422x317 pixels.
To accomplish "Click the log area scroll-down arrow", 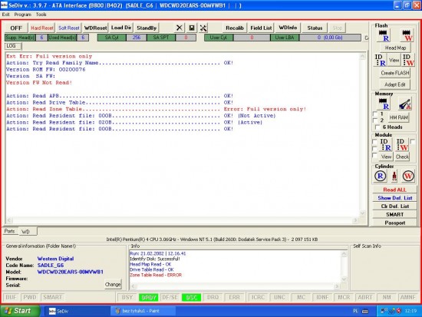I will coord(362,213).
